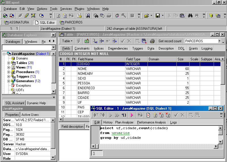Viewport: 227px width, 162px height.
Task: Select the ENDERECO field row
Action: click(x=86, y=88)
